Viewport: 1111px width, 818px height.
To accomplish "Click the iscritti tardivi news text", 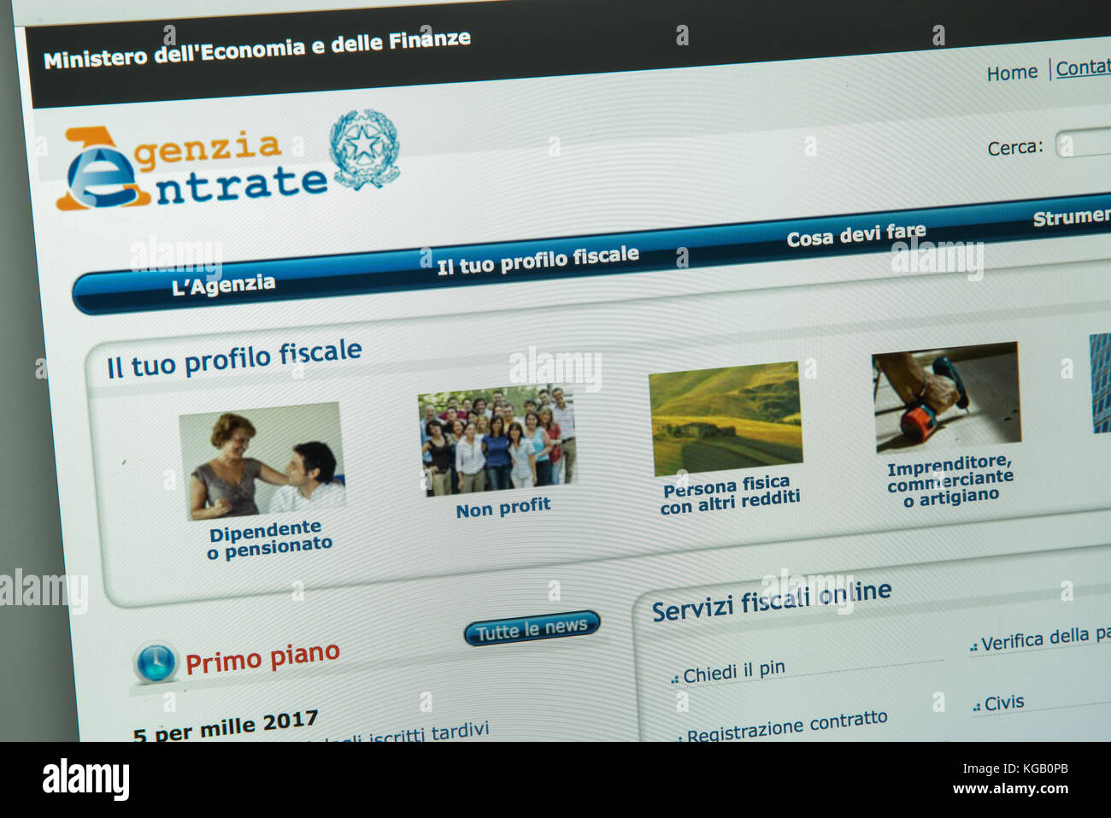I will 429,733.
